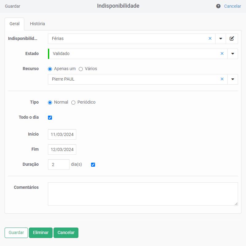This screenshot has width=246, height=246.
Task: Select the Normal type radio
Action: coord(50,102)
